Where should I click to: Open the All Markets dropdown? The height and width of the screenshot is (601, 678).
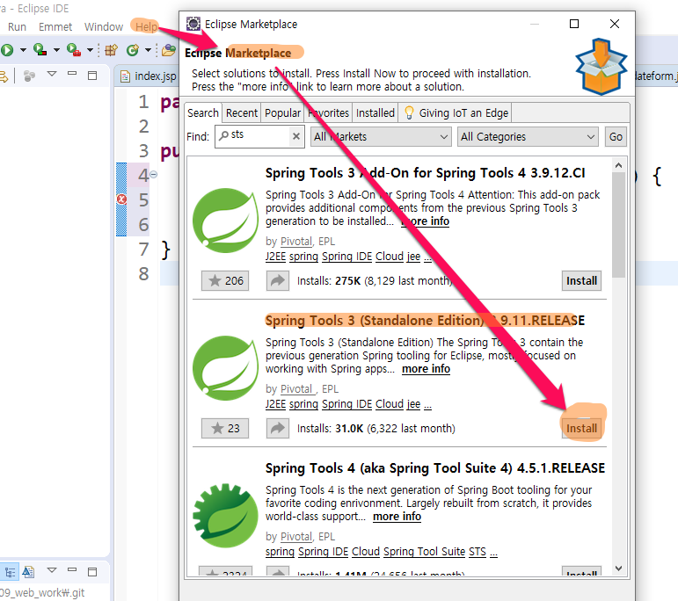(381, 137)
